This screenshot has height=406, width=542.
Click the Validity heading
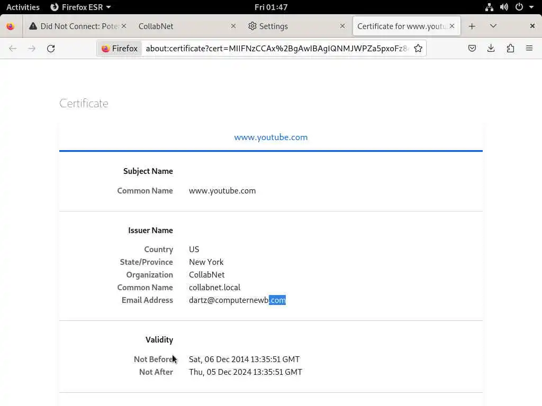pyautogui.click(x=159, y=340)
